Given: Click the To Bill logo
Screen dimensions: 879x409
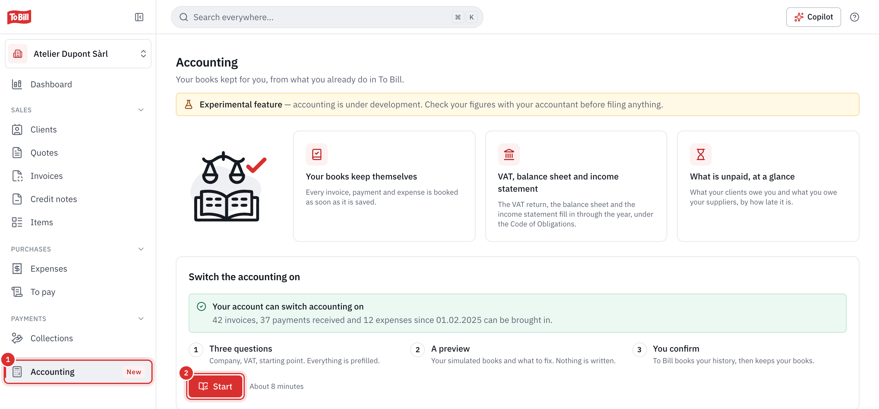Looking at the screenshot, I should click(19, 17).
